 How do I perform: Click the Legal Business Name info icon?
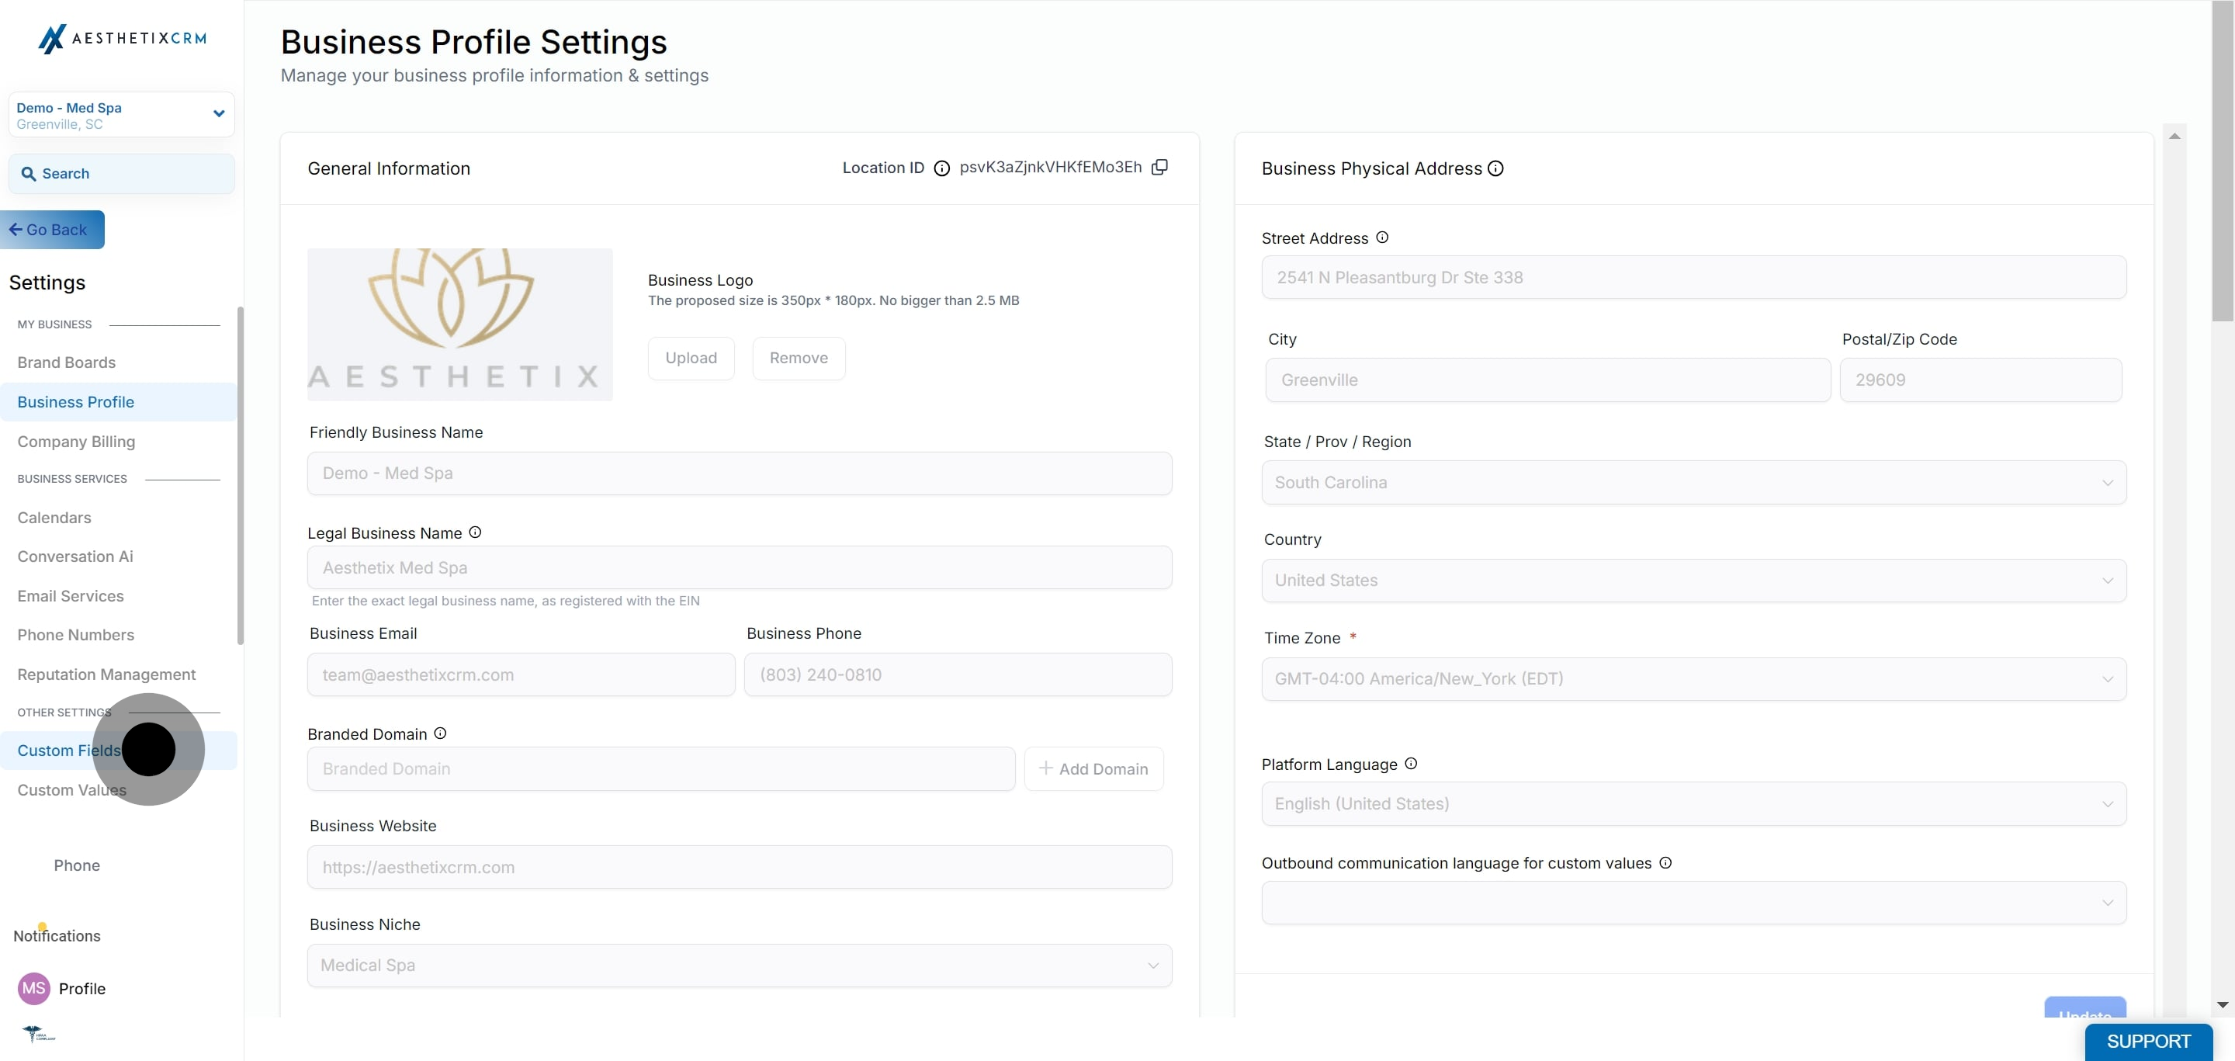(475, 532)
